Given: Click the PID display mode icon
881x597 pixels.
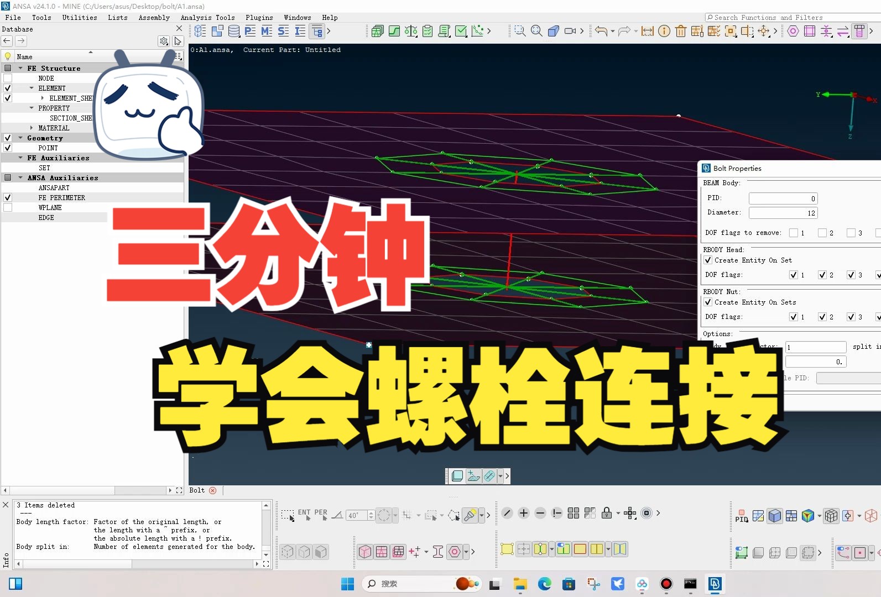Looking at the screenshot, I should [742, 516].
